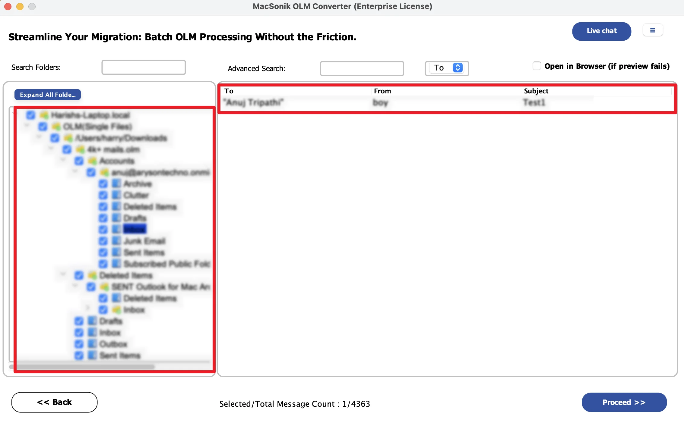Open the hamburger menu
Image resolution: width=684 pixels, height=429 pixels.
(653, 30)
